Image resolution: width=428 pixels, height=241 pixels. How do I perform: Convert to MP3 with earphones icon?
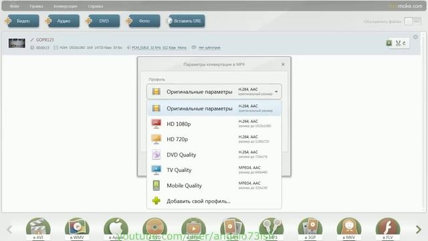(271, 229)
